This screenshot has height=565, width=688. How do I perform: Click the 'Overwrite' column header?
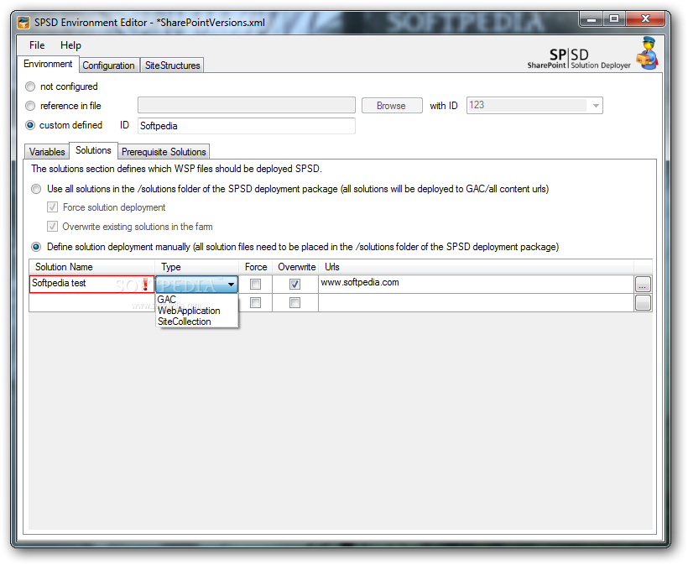pyautogui.click(x=296, y=267)
